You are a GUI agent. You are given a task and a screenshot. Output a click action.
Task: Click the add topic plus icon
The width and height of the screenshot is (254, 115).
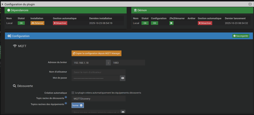123,112
